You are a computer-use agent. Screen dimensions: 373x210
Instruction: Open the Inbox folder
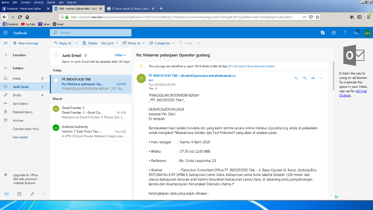coord(25,78)
